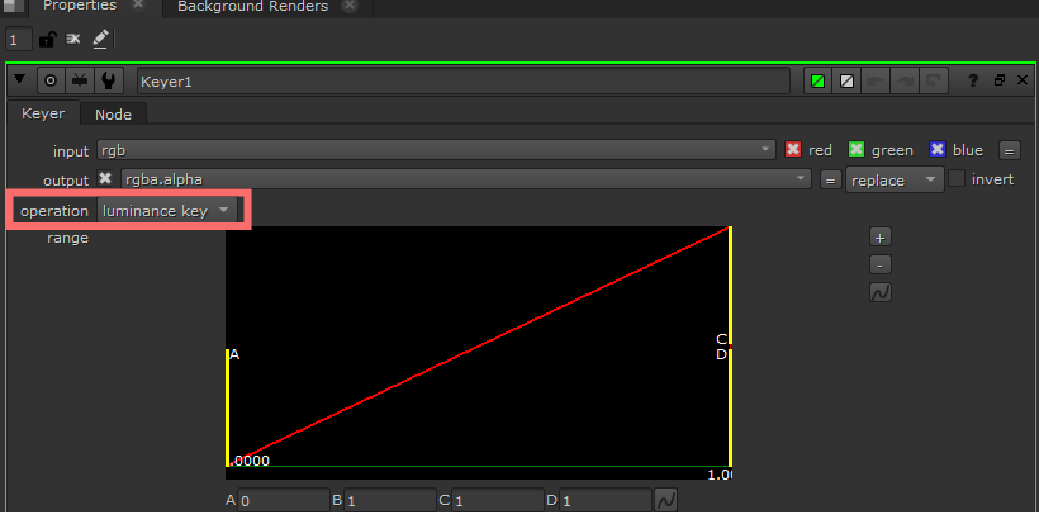Switch to the Background Renders tab
Image resolution: width=1039 pixels, height=512 pixels.
pyautogui.click(x=252, y=6)
